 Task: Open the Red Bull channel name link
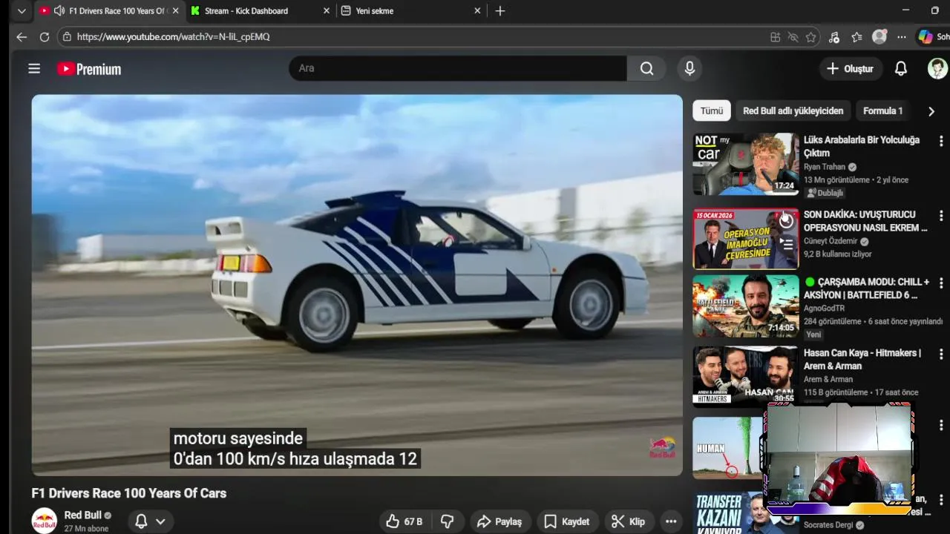pyautogui.click(x=83, y=515)
